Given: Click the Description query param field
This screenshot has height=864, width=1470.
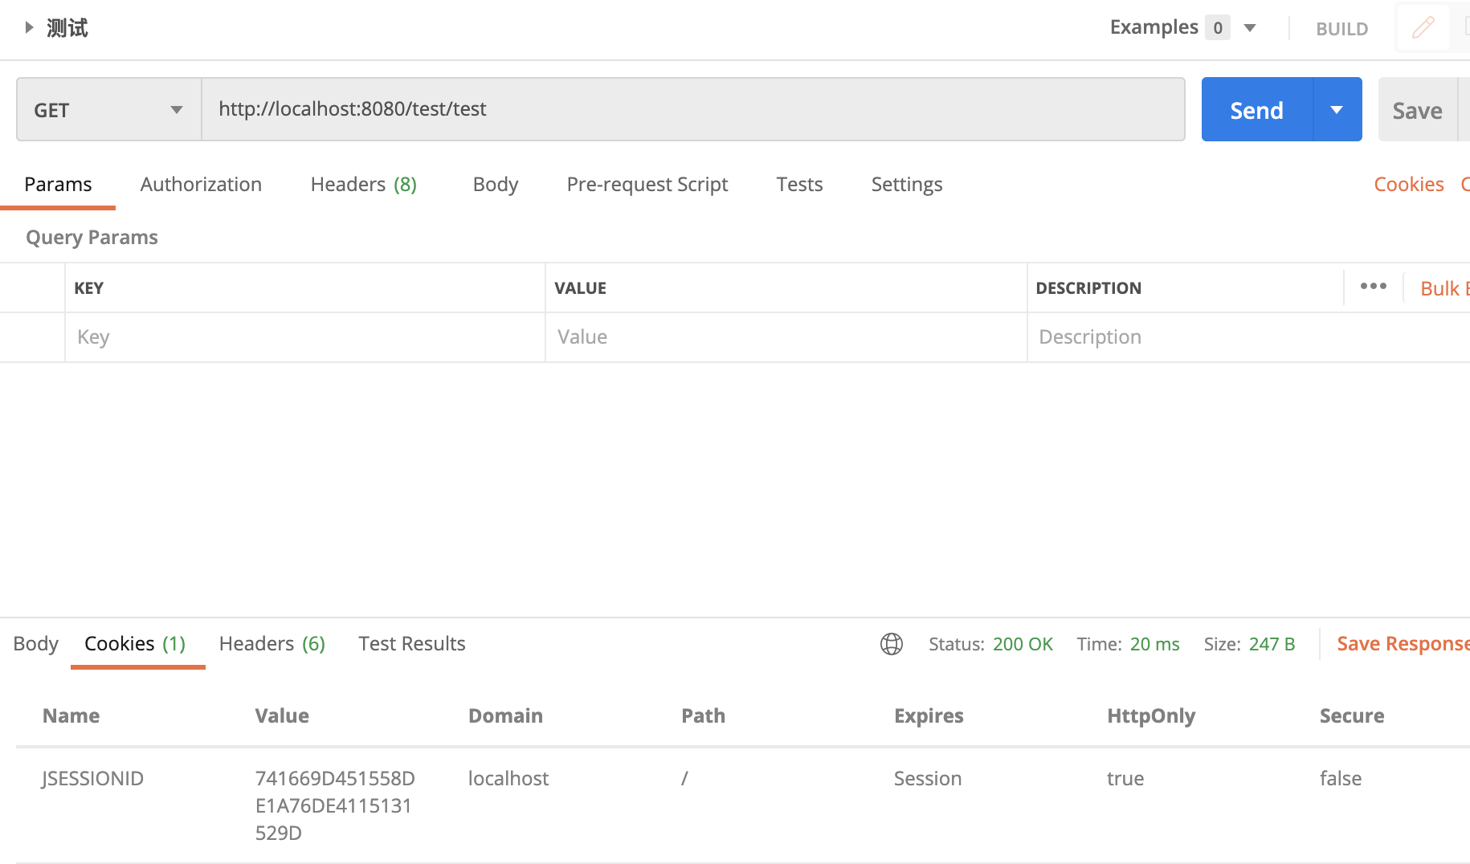Looking at the screenshot, I should 1248,337.
